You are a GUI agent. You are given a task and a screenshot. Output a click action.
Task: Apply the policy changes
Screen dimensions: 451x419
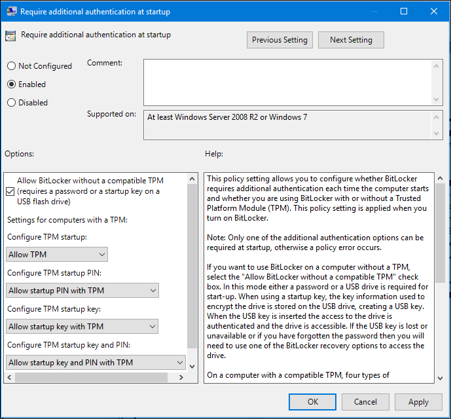click(418, 402)
